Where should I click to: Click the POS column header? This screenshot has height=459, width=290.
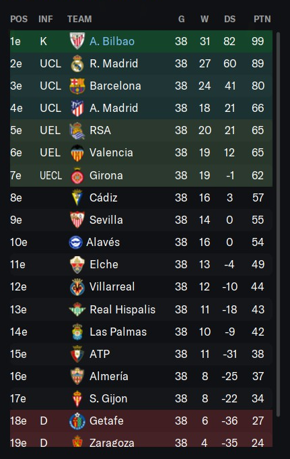[19, 19]
